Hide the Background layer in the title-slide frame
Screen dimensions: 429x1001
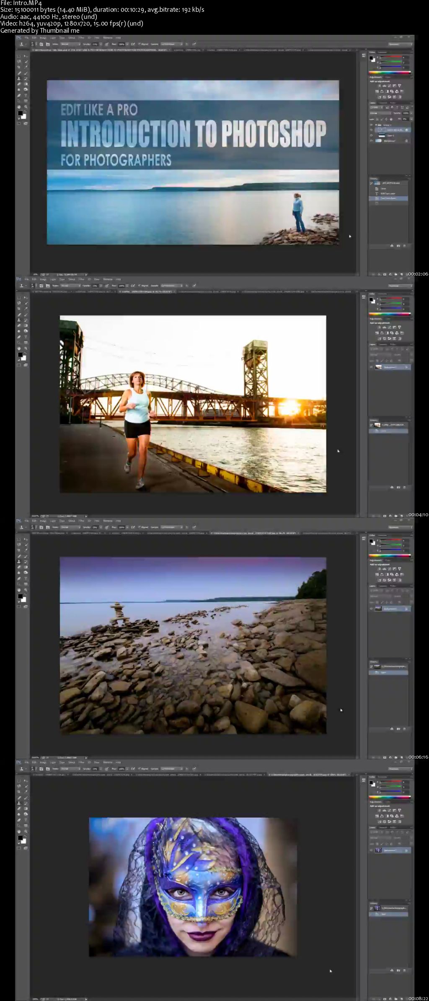(x=371, y=140)
